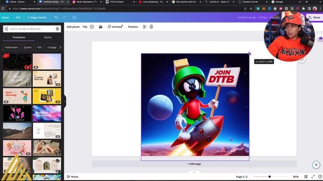Open Magic Switch menu
Screen dimensions: 323x181
37,18
